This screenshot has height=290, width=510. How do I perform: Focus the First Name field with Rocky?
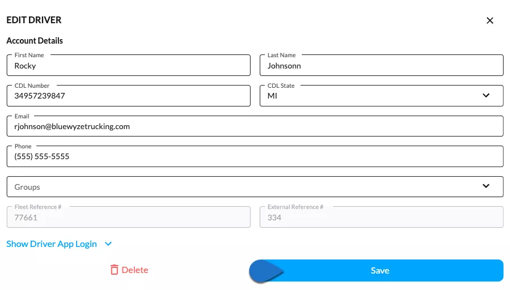[128, 65]
